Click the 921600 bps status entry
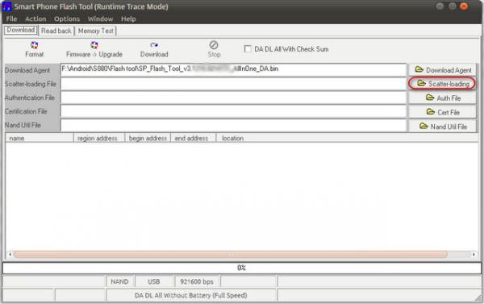The image size is (484, 304). 197,281
